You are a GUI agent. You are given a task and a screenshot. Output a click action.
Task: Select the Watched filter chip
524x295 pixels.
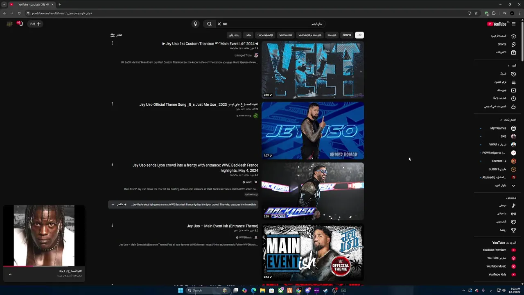point(286,35)
